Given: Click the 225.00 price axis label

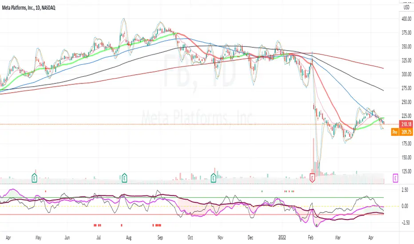Looking at the screenshot, I should 406,116.
